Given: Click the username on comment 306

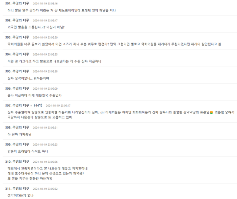Looking at the screenshot, I should coord(21,88).
